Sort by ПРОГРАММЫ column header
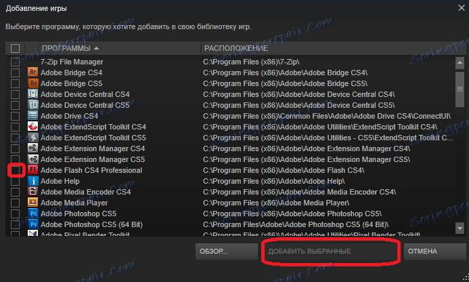The width and height of the screenshot is (469, 282). (x=66, y=48)
